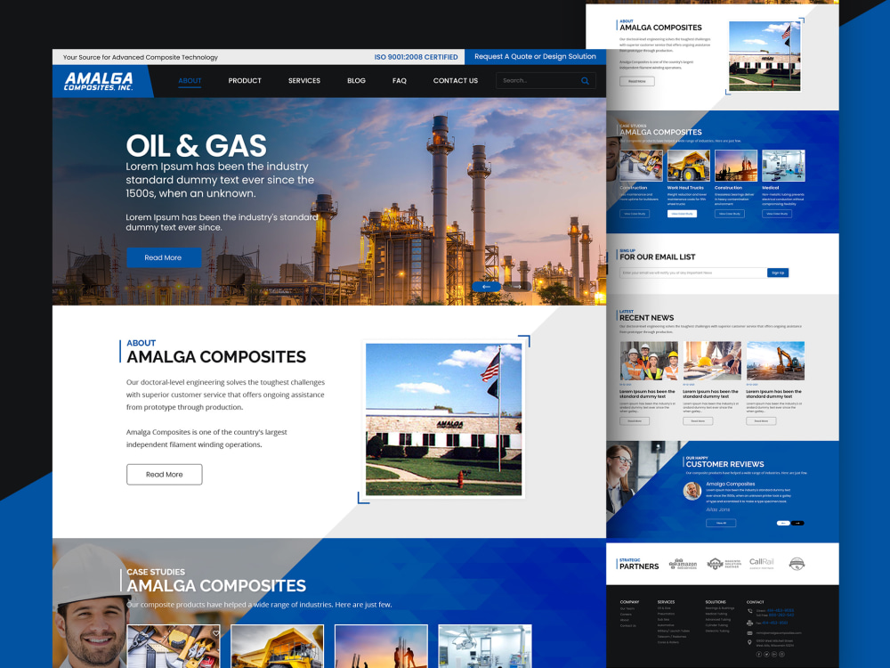Click Read More under hard-hat team news card
This screenshot has width=890, height=668.
point(635,421)
